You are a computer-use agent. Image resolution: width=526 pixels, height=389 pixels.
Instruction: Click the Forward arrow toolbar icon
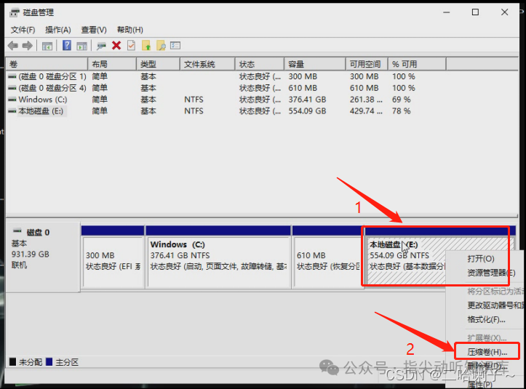28,46
